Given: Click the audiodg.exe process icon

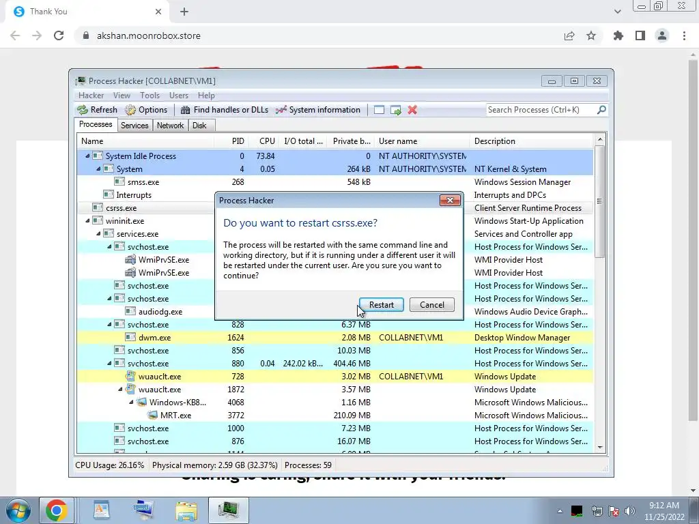Looking at the screenshot, I should pyautogui.click(x=130, y=311).
